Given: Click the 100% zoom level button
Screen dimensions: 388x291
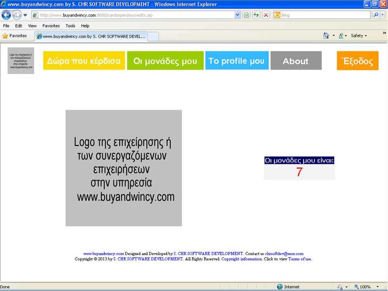Looking at the screenshot, I should coord(363,287).
